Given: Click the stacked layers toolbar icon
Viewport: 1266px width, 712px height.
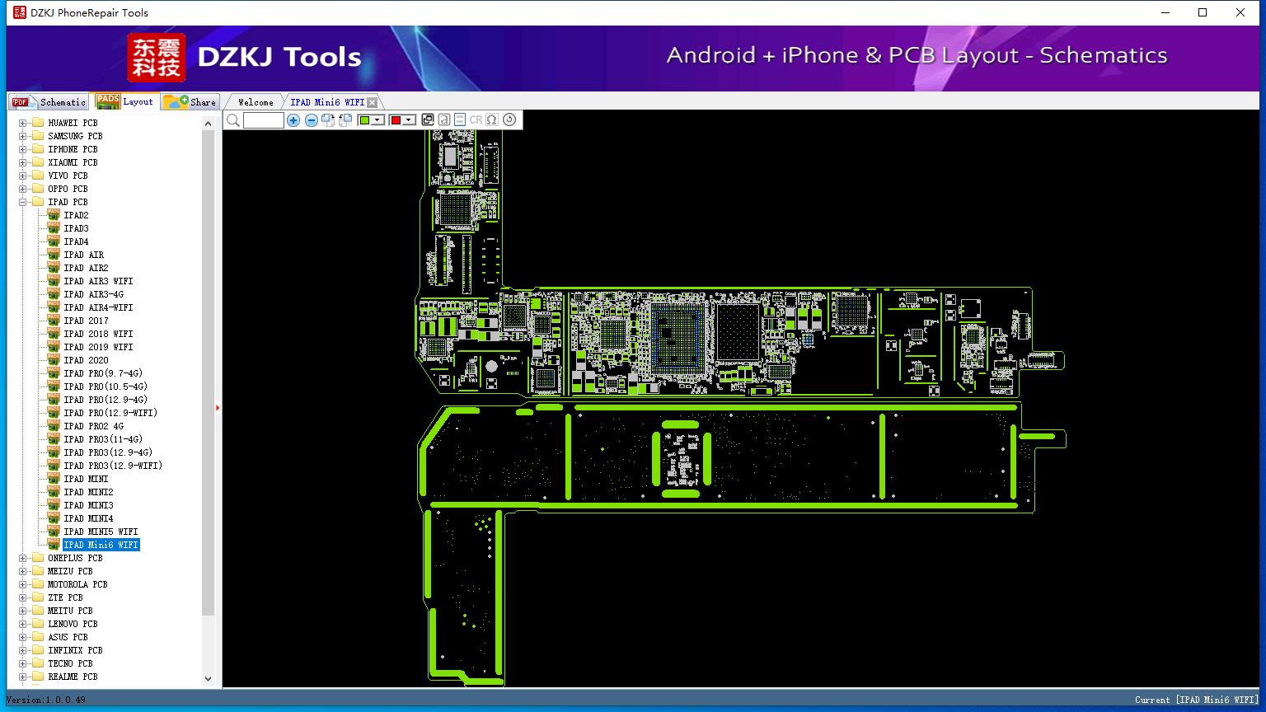Looking at the screenshot, I should tap(460, 120).
